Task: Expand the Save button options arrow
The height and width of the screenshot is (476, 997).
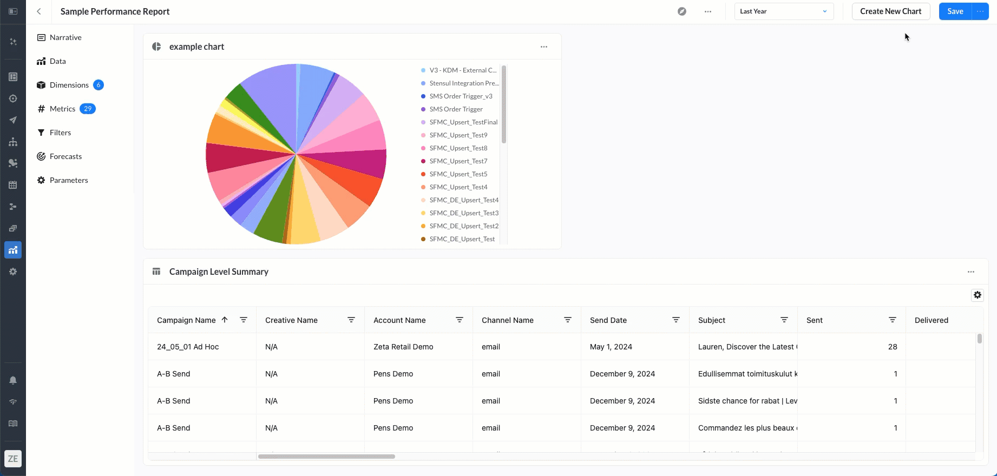Action: point(980,11)
